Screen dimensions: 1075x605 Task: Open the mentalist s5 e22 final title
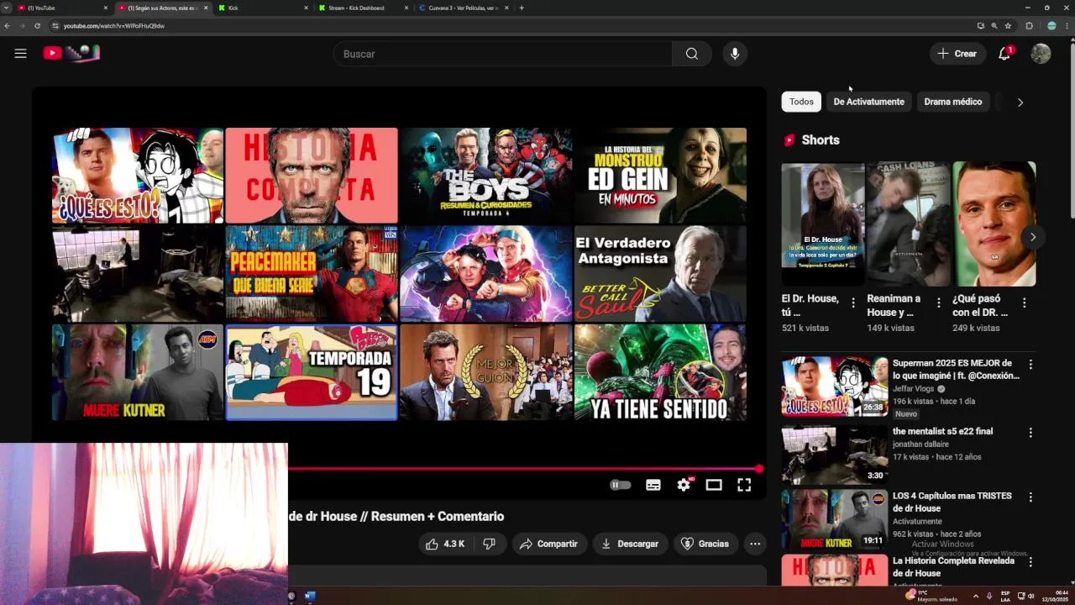point(942,431)
